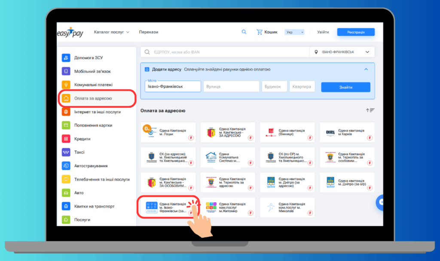Click the Мобільний зв'язок phone icon
The height and width of the screenshot is (261, 440).
66,71
